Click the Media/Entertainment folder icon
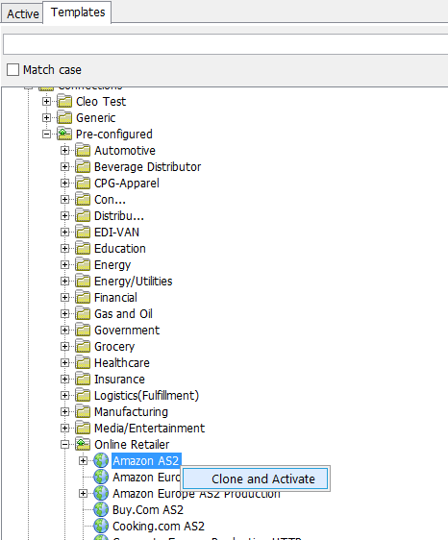The width and height of the screenshot is (448, 540). pos(83,429)
